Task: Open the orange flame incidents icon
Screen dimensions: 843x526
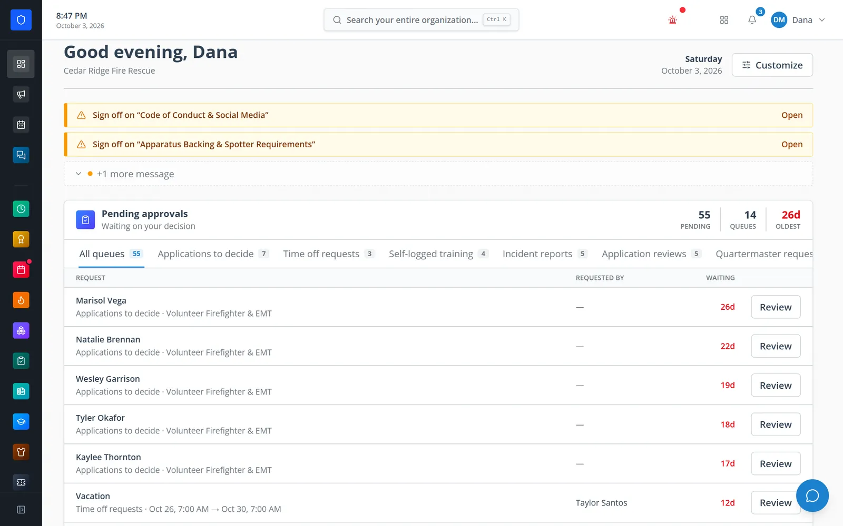Action: click(21, 300)
